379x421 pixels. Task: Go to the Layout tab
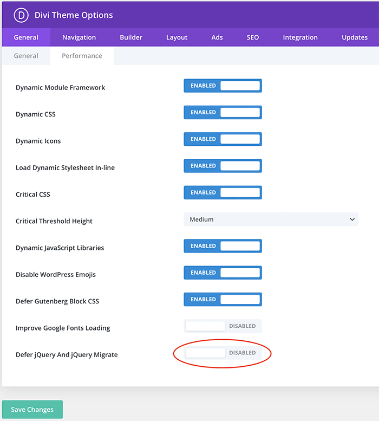point(177,37)
